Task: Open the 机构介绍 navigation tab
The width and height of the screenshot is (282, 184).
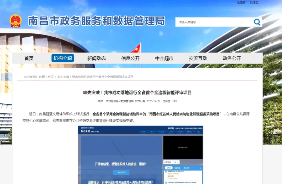Action: pyautogui.click(x=63, y=58)
